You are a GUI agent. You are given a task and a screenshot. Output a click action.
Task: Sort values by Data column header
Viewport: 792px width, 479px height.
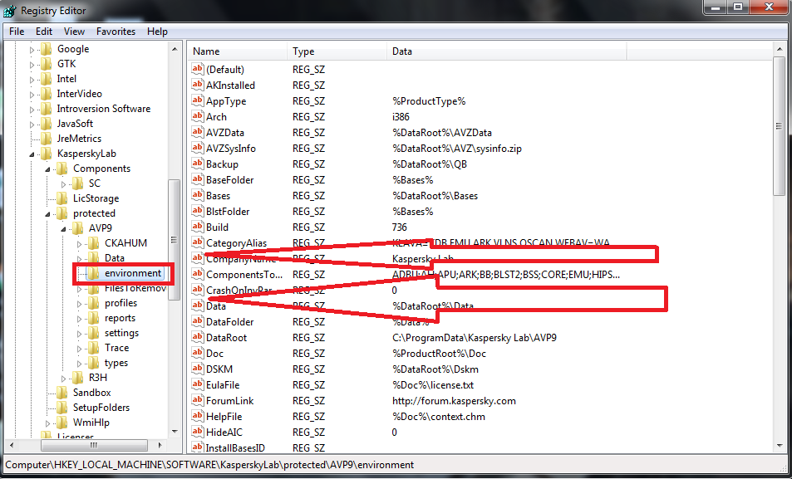pyautogui.click(x=507, y=51)
